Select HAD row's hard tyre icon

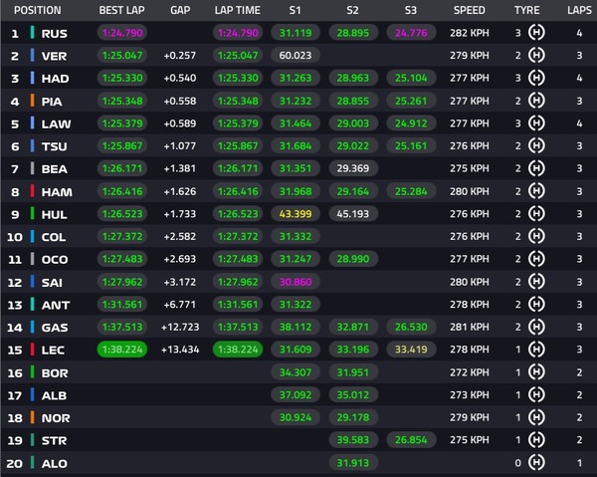(x=536, y=78)
